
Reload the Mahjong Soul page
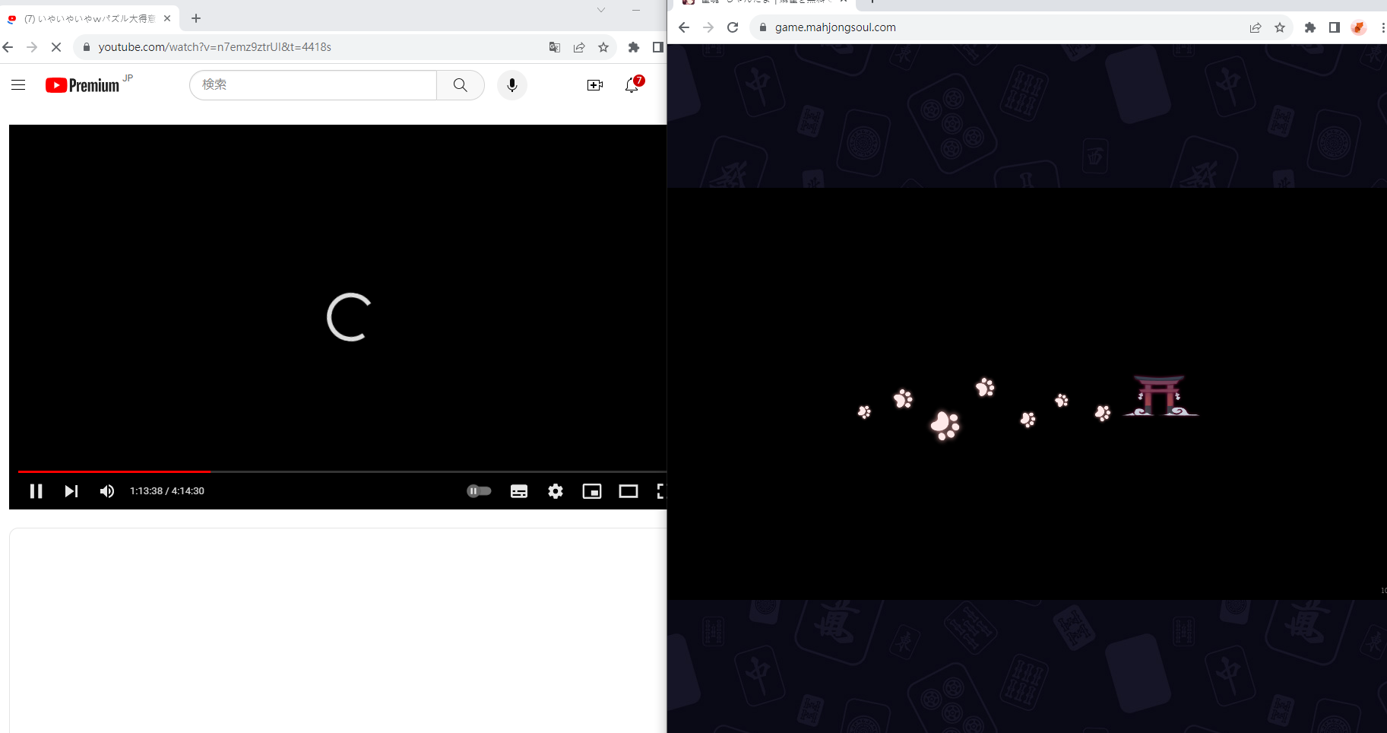click(733, 27)
